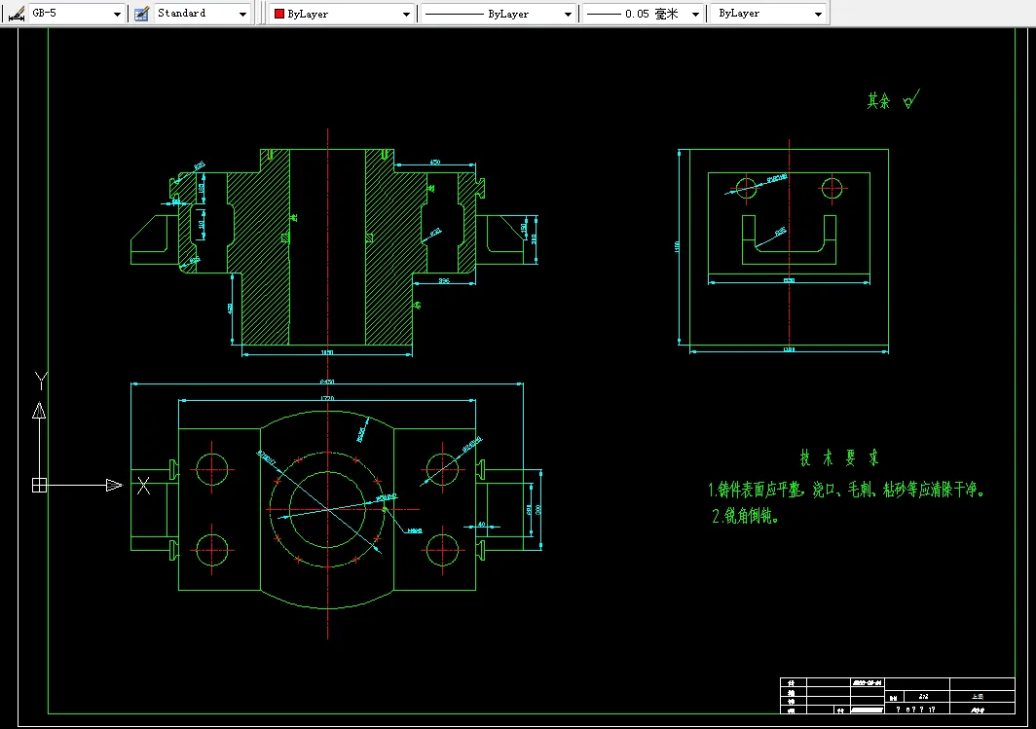The width and height of the screenshot is (1036, 729).
Task: Click the UCS icon Y axis arrow
Action: 39,410
